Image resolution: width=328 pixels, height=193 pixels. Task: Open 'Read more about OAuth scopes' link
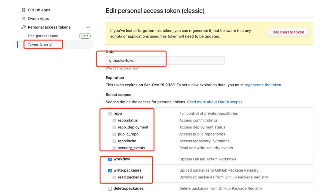coord(215,102)
